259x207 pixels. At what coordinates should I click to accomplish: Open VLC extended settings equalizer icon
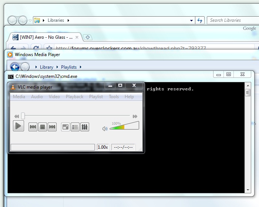tap(85, 127)
